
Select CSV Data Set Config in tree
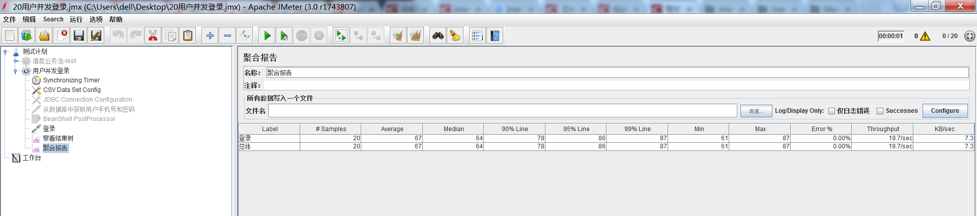[72, 90]
